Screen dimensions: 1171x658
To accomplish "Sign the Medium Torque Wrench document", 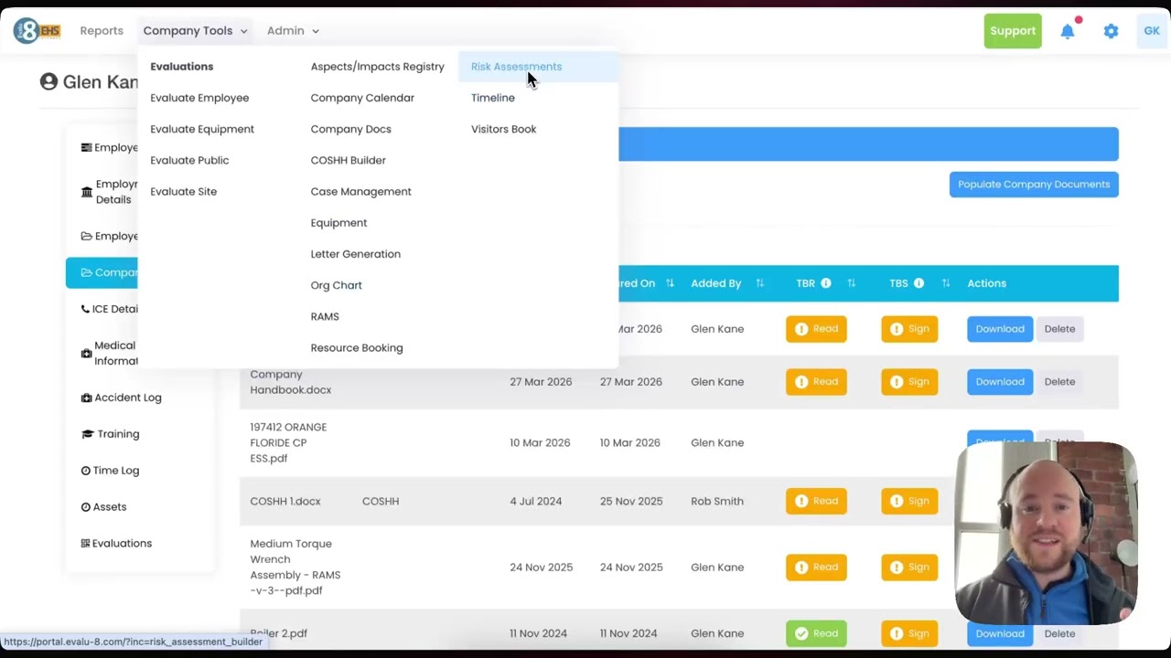I will pos(909,568).
